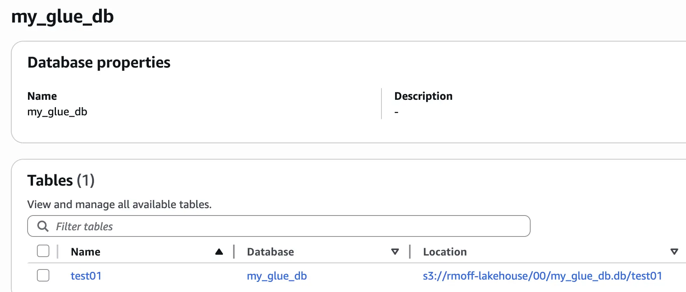Click the Database properties heading
This screenshot has width=686, height=292.
click(99, 62)
